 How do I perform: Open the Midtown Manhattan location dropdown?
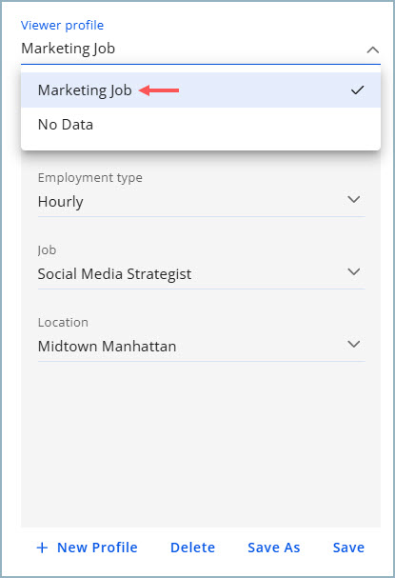(x=202, y=347)
